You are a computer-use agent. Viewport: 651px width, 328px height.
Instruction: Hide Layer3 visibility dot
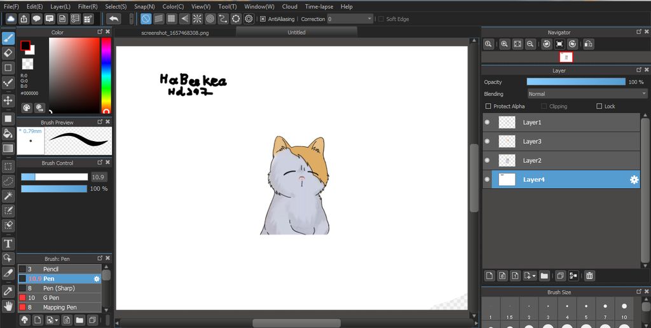point(488,141)
